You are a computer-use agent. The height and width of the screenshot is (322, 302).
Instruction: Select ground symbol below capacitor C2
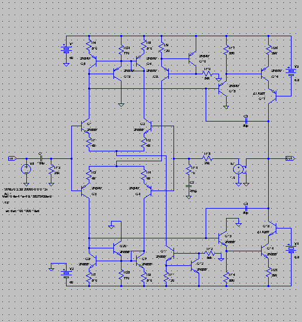pos(189,198)
